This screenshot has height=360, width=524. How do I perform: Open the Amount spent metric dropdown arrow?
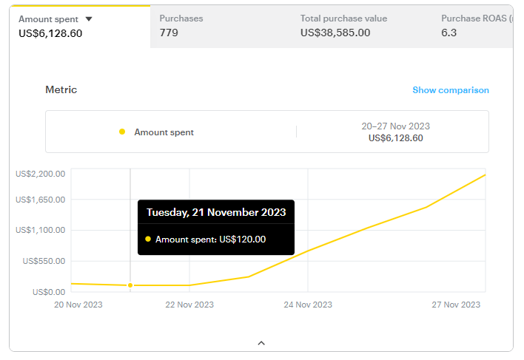pyautogui.click(x=89, y=19)
